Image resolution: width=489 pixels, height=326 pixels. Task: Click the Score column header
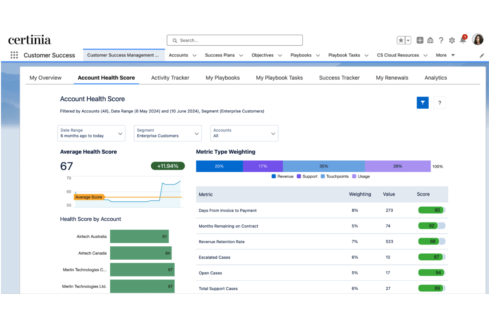(423, 194)
